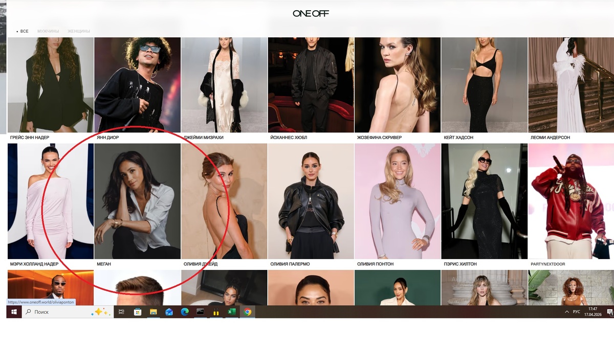Click the photo above ОЛИВИЯ ДЖЕЙД
Viewport: 614px width, 345px height.
click(224, 201)
